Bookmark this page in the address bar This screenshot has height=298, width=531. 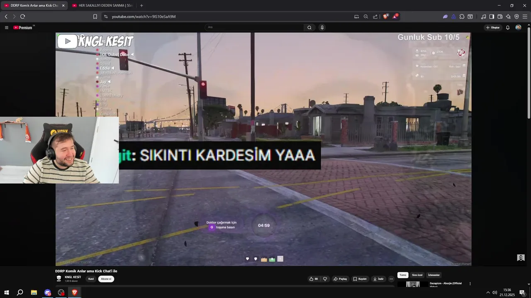[95, 17]
